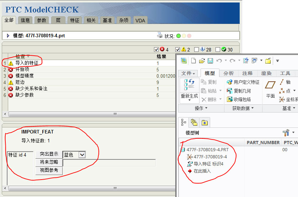Viewport: 298px width, 197px height.
Task: Open the 删除 delete options arrow
Action: [220, 99]
